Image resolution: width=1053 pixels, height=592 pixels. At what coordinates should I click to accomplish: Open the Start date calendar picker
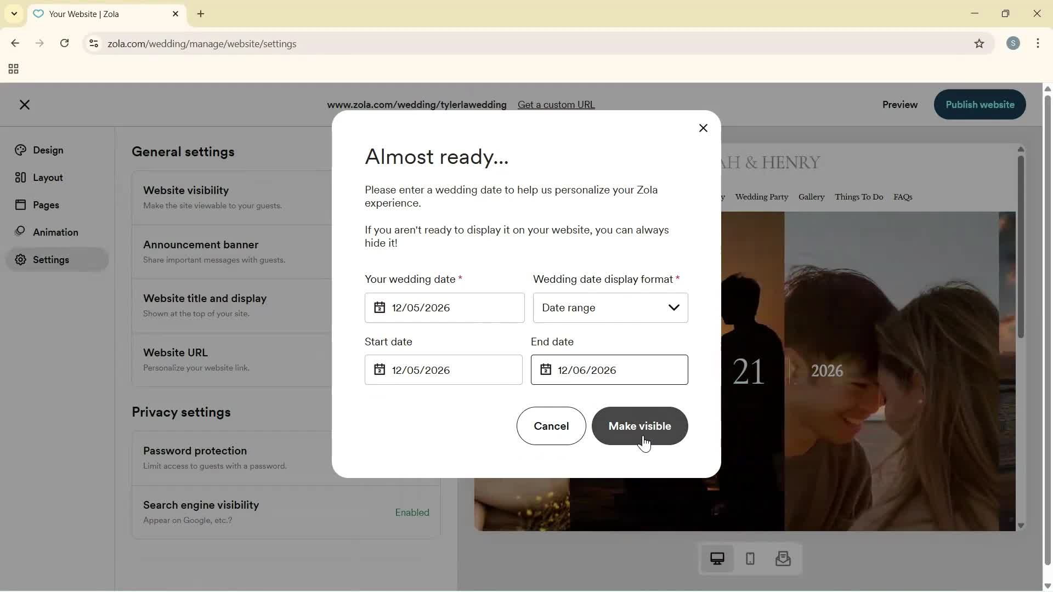click(x=379, y=369)
